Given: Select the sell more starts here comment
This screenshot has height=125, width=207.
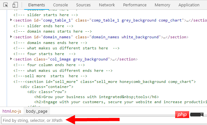Looking at the screenshot, I should 50,76.
